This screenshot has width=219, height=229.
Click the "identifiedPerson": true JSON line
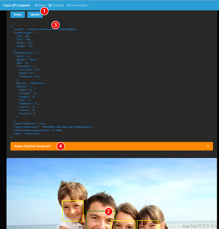pos(29,124)
